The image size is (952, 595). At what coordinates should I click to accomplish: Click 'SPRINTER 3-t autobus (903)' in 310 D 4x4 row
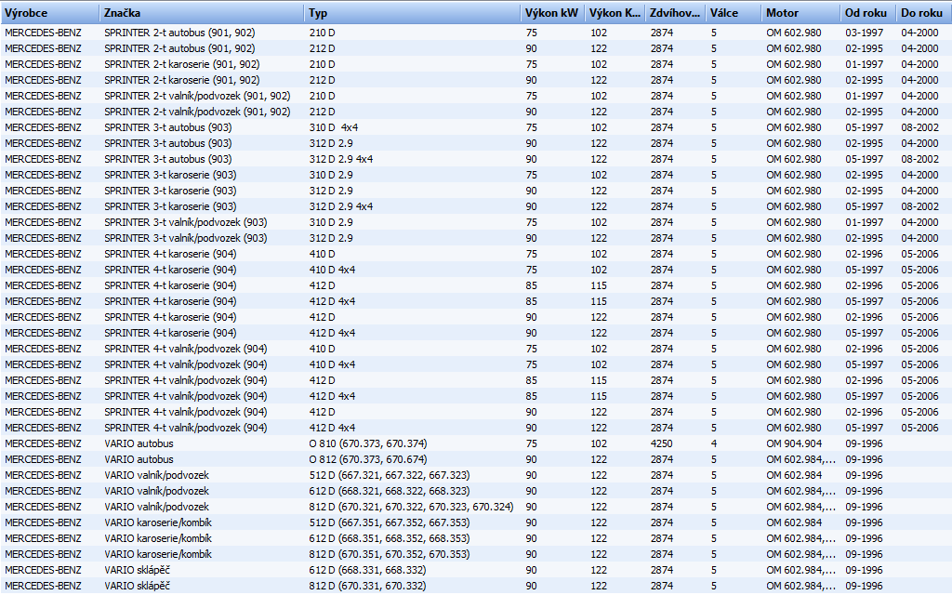click(x=167, y=127)
